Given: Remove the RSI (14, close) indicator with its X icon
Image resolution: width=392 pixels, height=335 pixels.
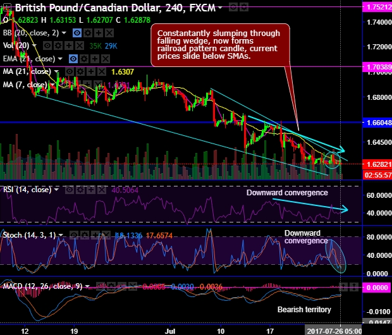Looking at the screenshot, I should click(102, 190).
